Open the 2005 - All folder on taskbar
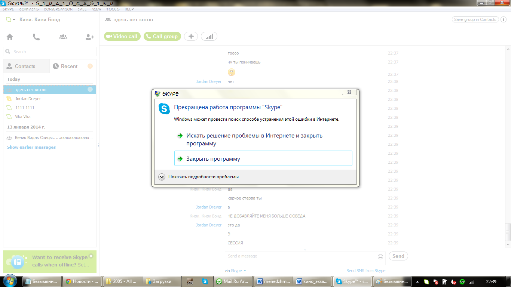This screenshot has height=287, width=511. [122, 281]
